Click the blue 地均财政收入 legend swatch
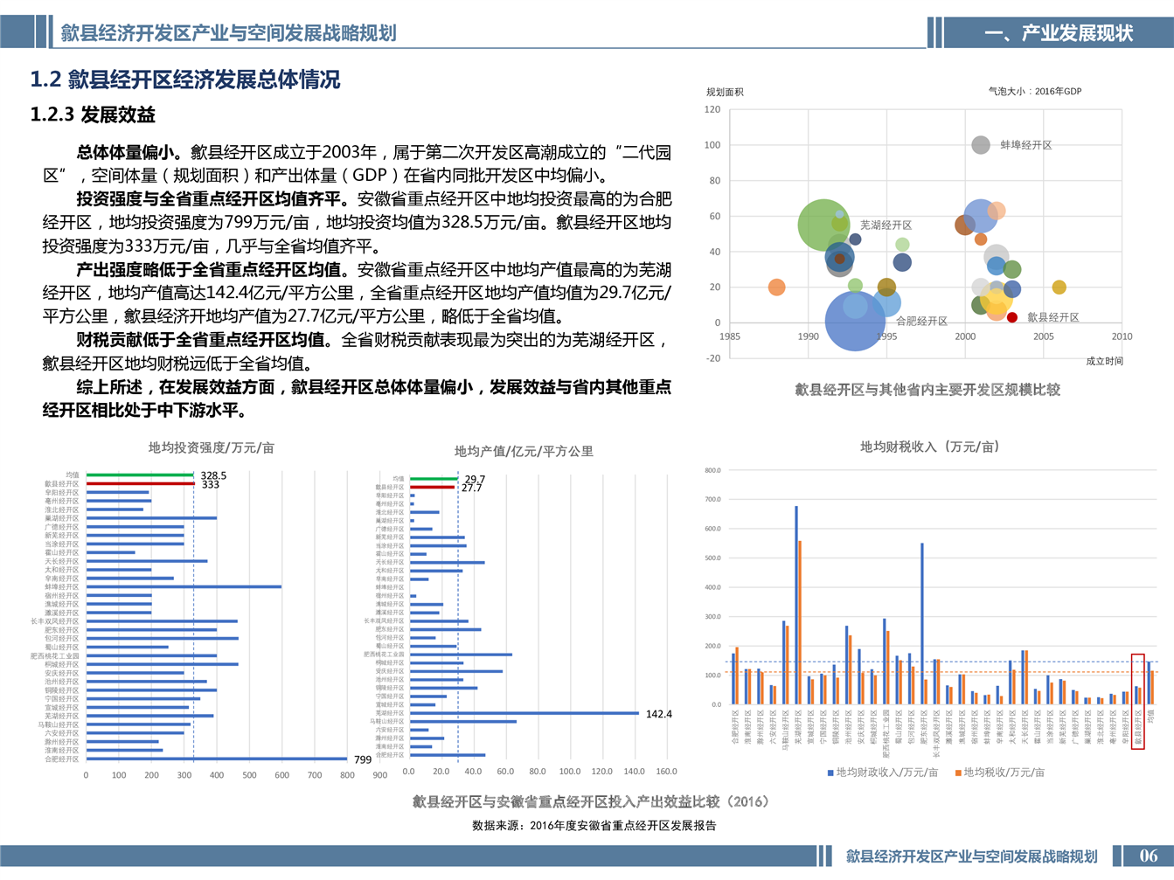This screenshot has width=1174, height=880. coord(830,773)
